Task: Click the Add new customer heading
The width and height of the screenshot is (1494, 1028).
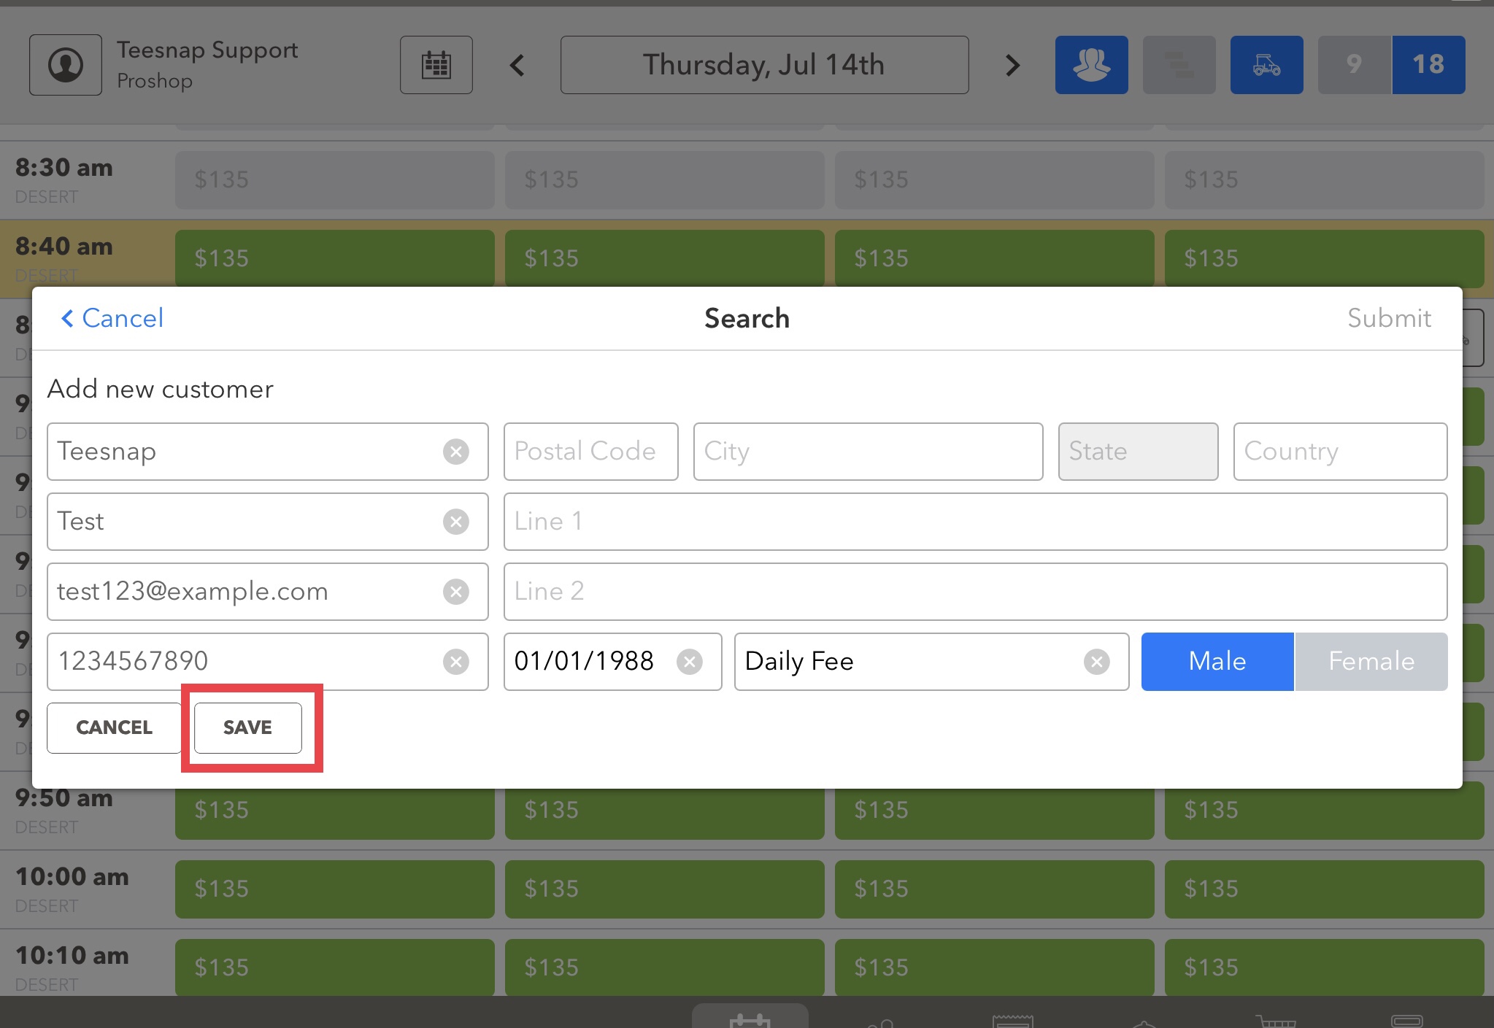Action: 161,389
